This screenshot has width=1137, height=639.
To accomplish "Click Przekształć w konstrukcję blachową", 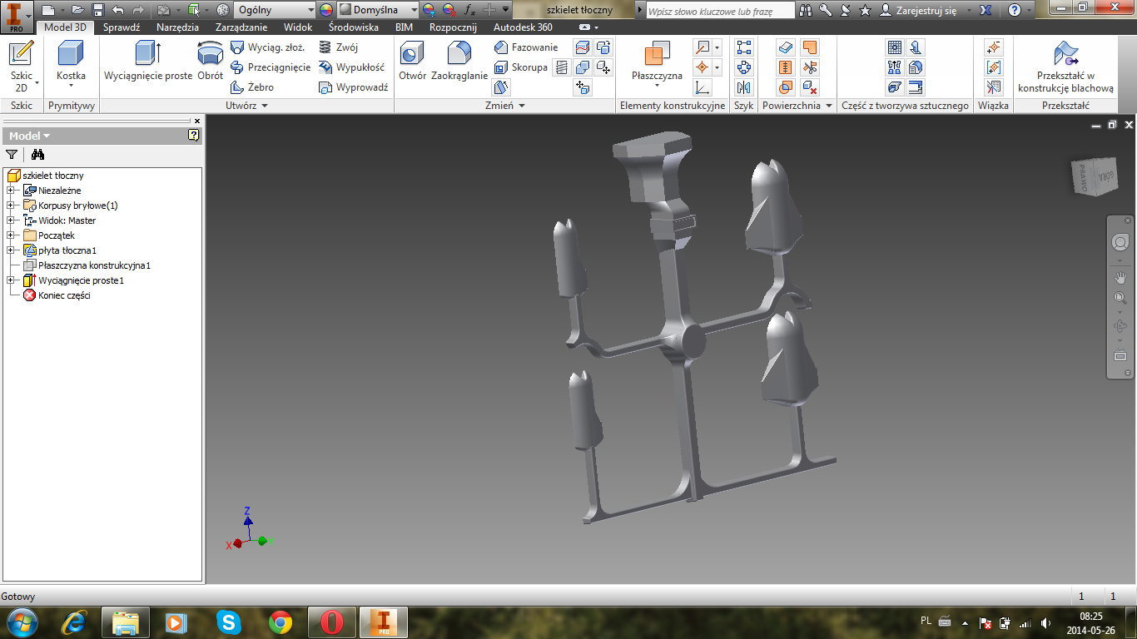I will click(x=1065, y=66).
